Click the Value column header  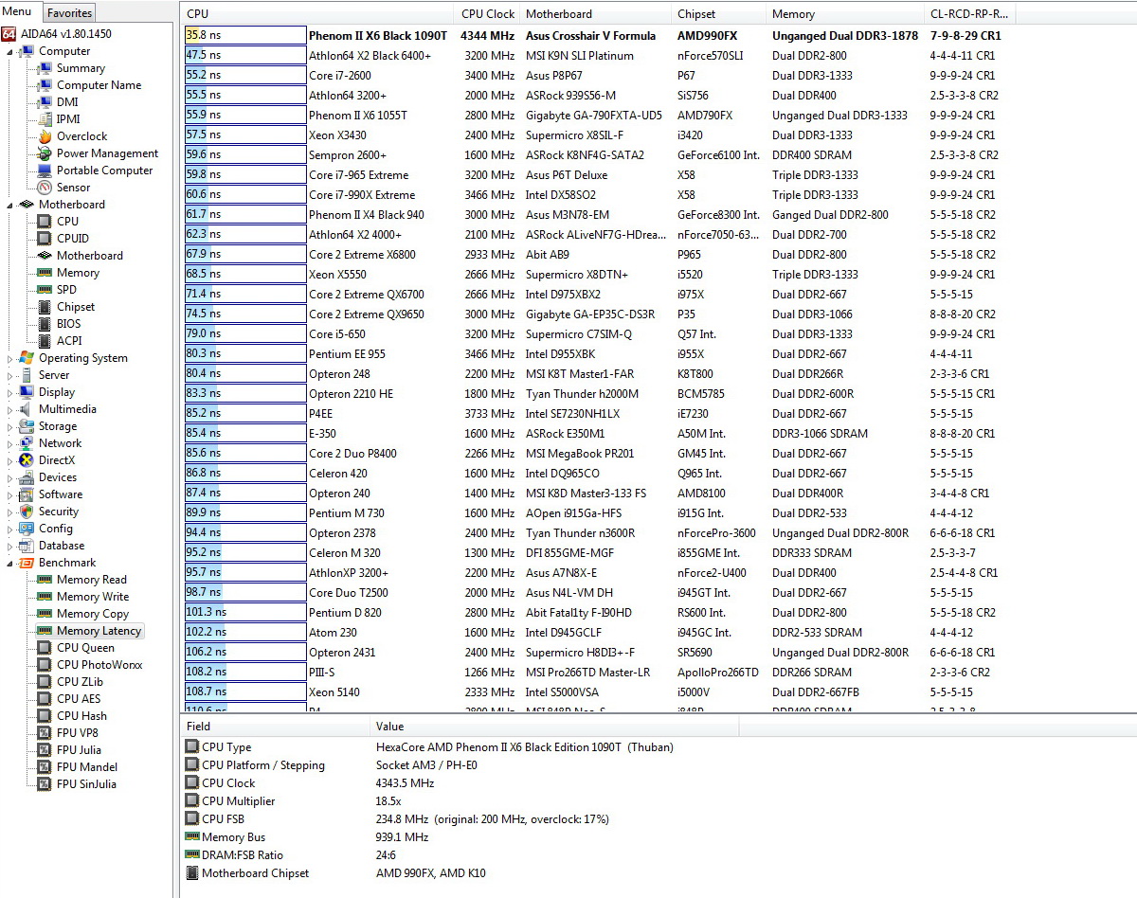[554, 727]
